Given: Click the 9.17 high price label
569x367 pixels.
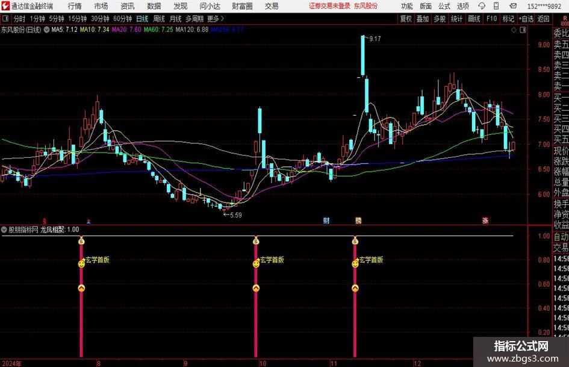Looking at the screenshot, I should [x=375, y=39].
